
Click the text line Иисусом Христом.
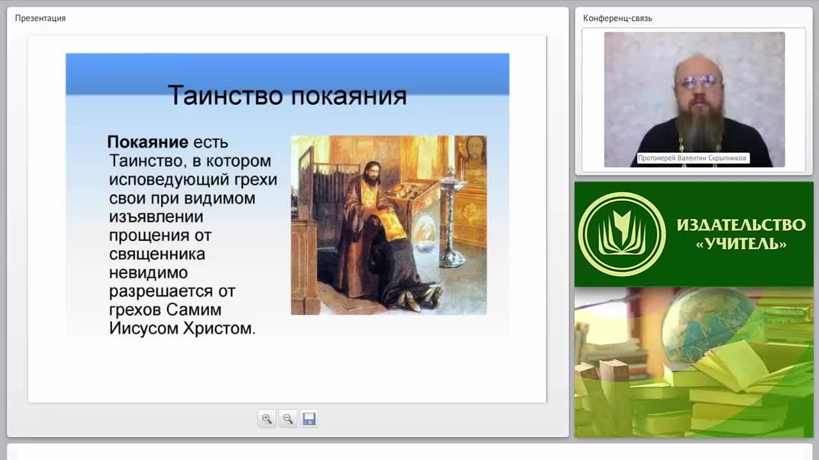tap(182, 328)
